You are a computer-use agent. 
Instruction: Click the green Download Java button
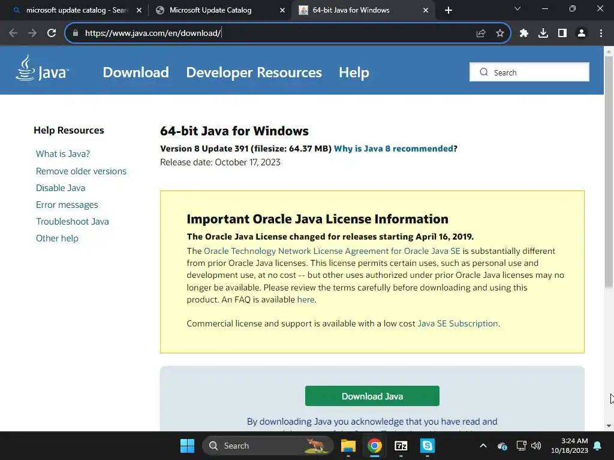[372, 396]
